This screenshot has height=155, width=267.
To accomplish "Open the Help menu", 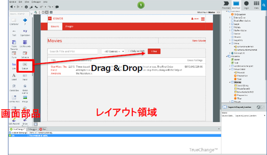I will pyautogui.click(x=45, y=2).
